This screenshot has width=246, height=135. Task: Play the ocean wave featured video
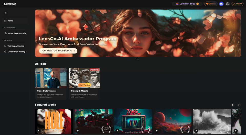(x=196, y=131)
